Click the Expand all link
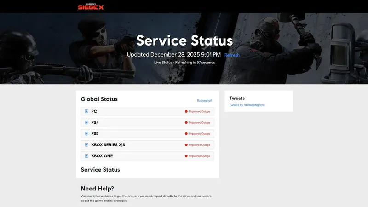 coord(204,100)
